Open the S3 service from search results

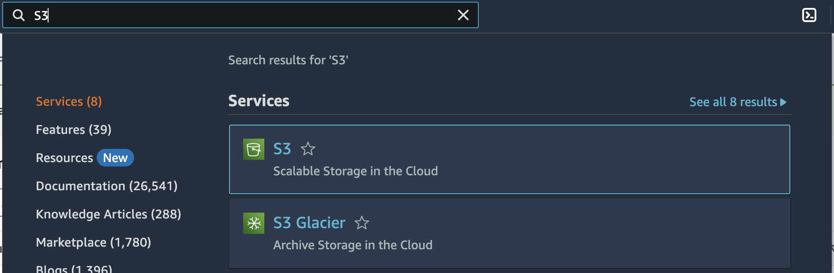tap(282, 149)
